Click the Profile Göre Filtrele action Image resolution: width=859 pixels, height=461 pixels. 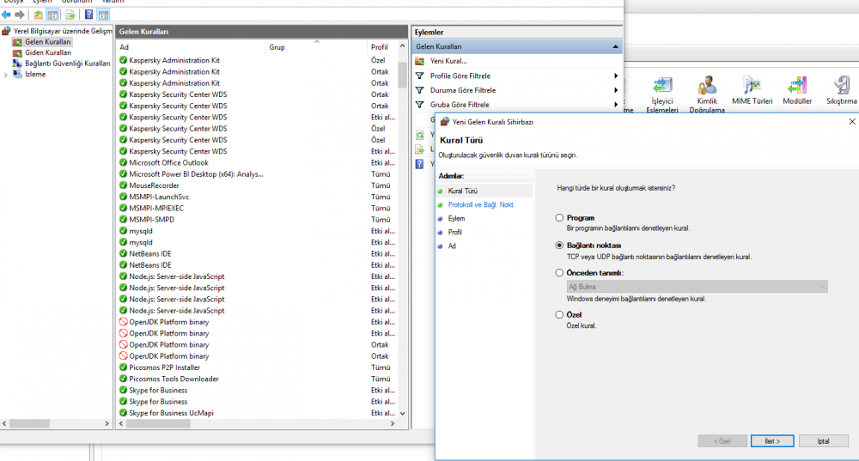pos(460,76)
